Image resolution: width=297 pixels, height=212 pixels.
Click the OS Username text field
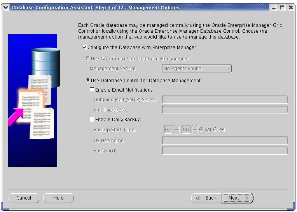point(224,140)
